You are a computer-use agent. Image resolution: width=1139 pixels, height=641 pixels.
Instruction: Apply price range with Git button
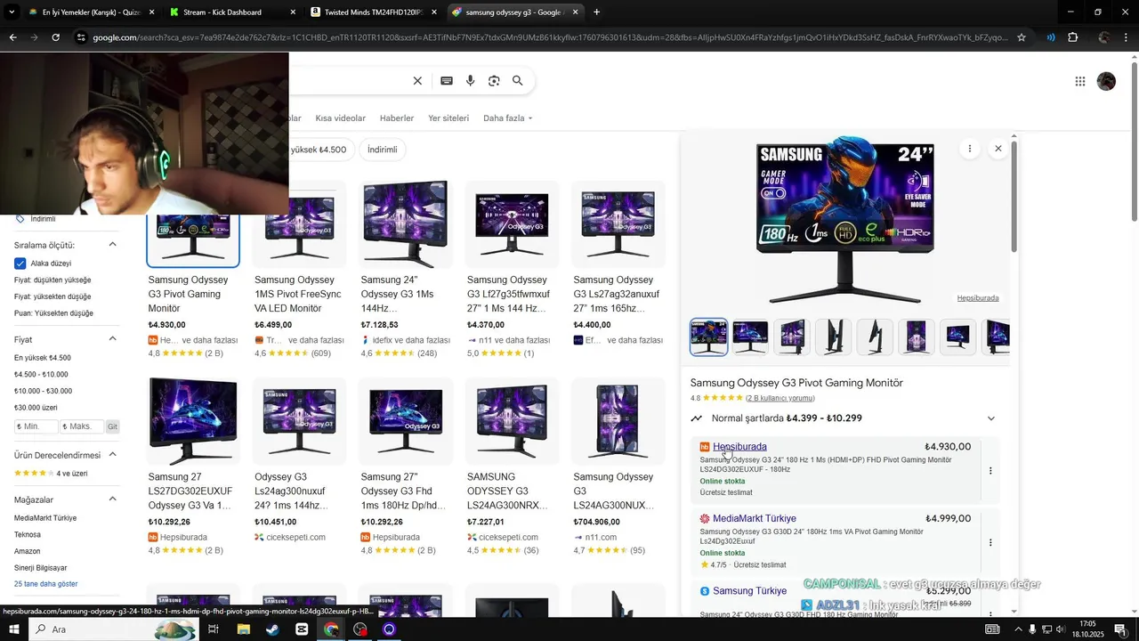(113, 426)
